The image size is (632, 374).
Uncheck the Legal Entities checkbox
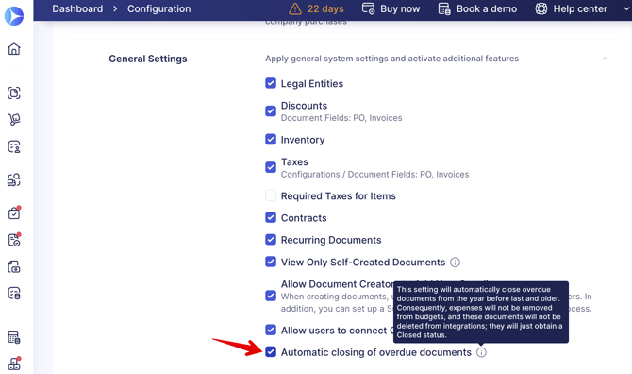pos(271,83)
